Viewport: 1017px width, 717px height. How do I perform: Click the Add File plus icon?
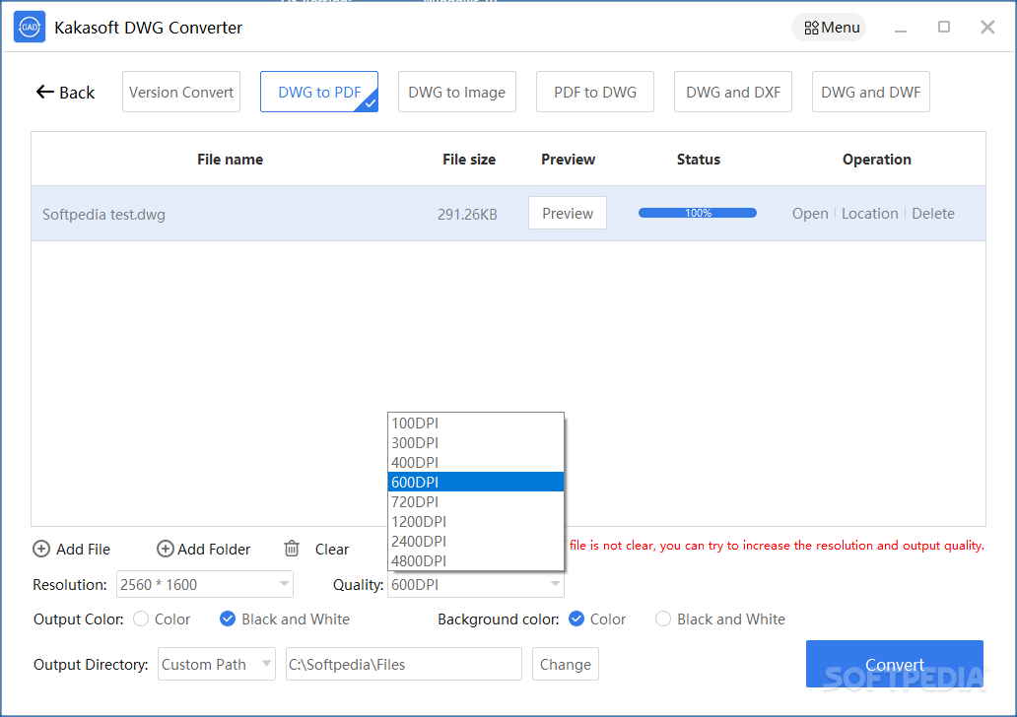point(41,550)
